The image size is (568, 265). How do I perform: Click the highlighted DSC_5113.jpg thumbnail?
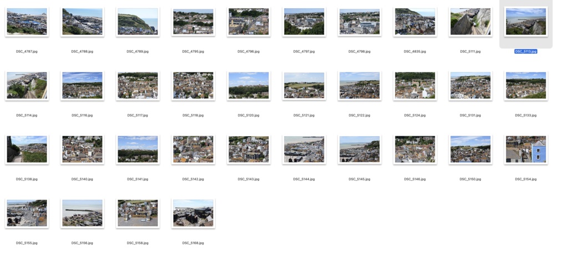point(526,22)
